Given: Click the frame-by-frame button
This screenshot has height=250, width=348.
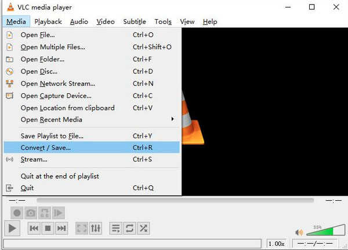Looking at the screenshot, I should (x=59, y=213).
